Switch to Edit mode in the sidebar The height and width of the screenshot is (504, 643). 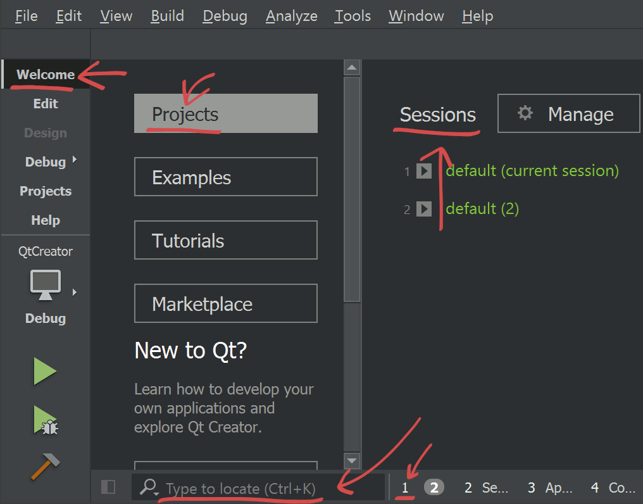tap(46, 103)
